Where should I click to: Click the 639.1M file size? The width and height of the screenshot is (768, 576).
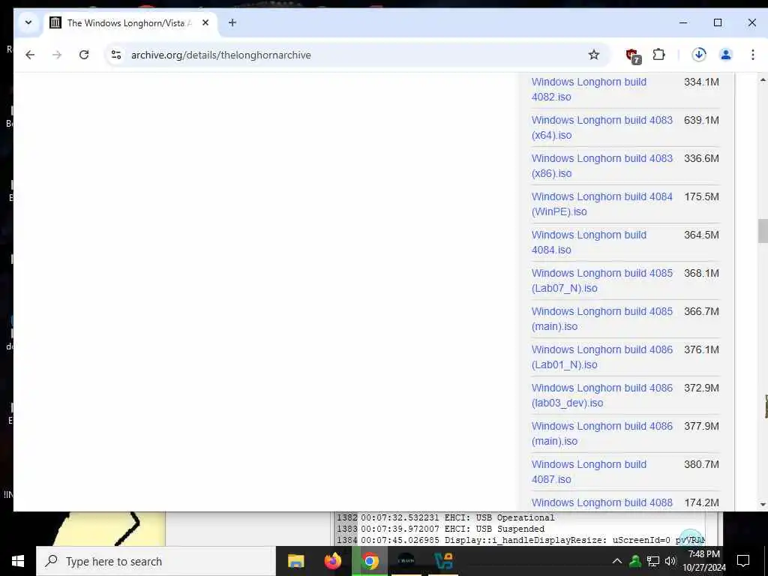tap(701, 120)
